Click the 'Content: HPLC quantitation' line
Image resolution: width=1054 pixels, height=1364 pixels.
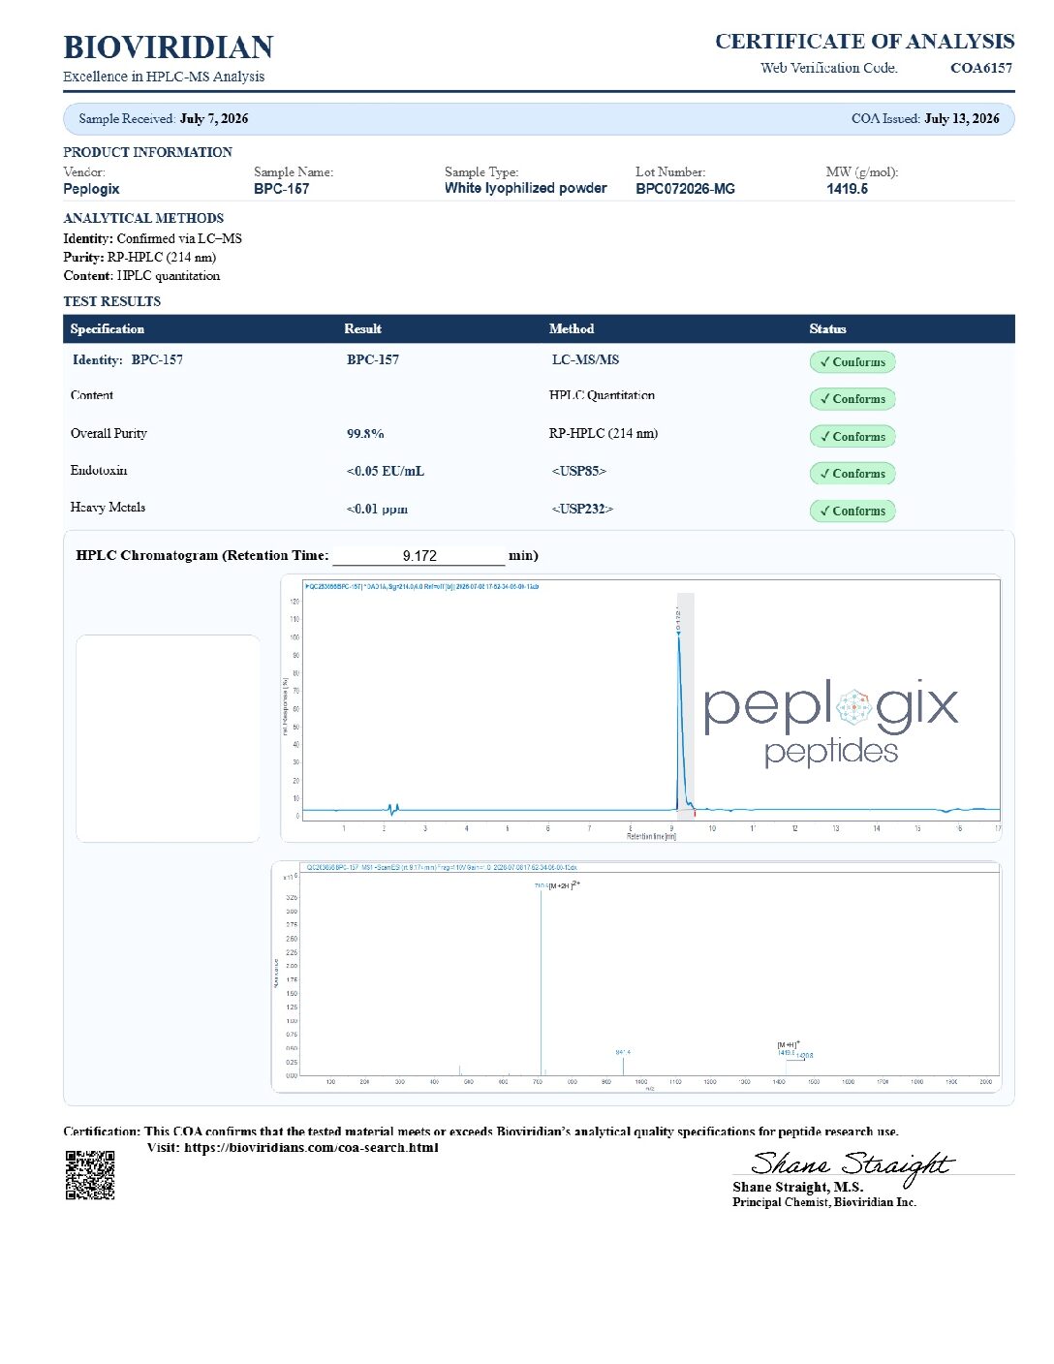tap(142, 276)
